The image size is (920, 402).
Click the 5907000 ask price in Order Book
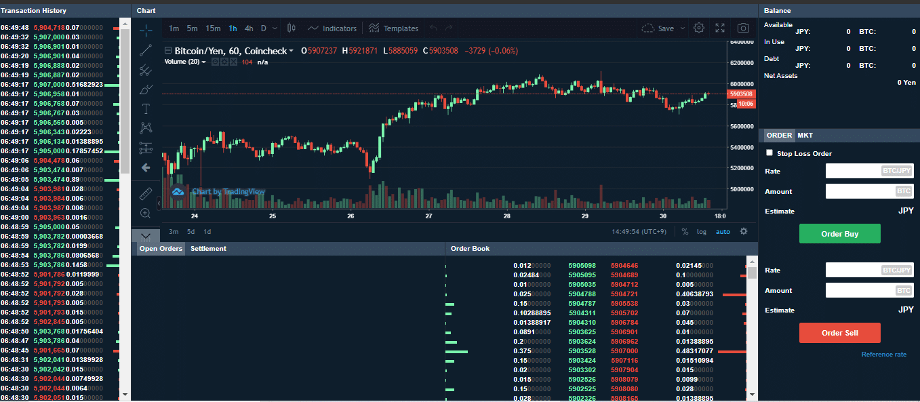[x=624, y=351]
